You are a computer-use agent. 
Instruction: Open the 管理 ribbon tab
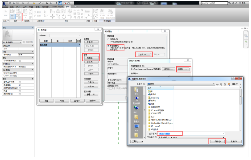(37, 7)
